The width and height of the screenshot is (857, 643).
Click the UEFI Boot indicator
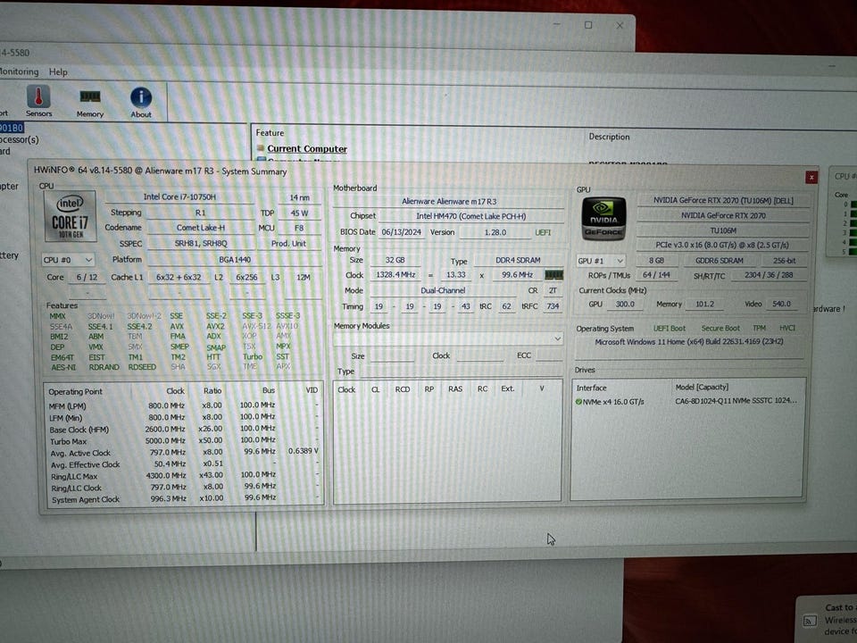[x=669, y=328]
